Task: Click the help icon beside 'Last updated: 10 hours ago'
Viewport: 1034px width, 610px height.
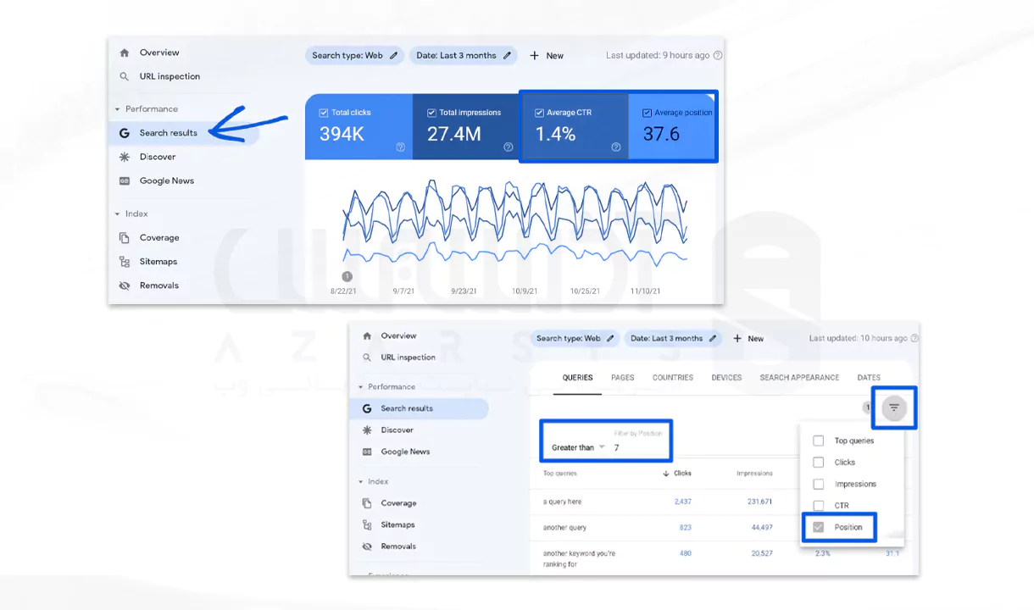Action: point(914,338)
